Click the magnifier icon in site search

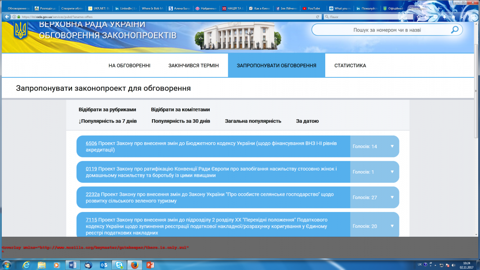click(455, 30)
